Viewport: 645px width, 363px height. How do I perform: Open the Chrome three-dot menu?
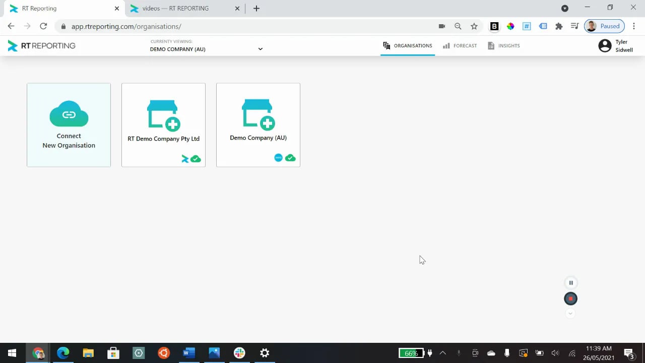634,26
